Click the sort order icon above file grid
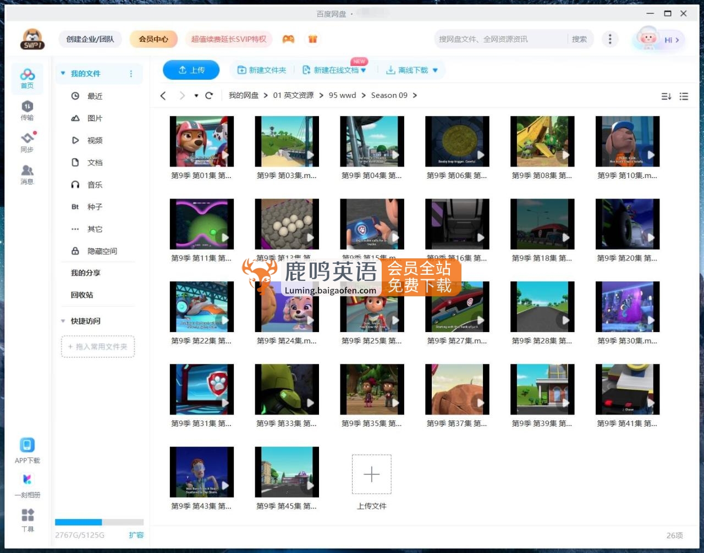Viewport: 704px width, 553px height. 666,96
